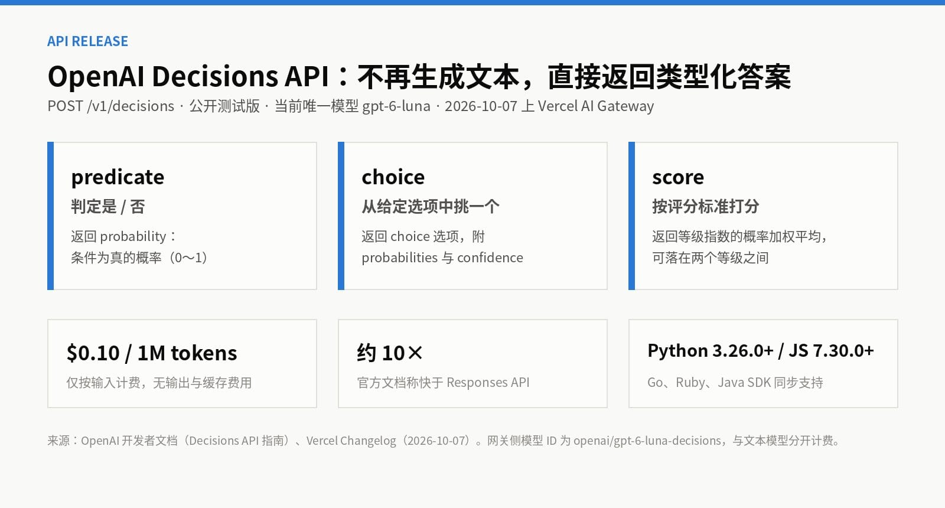Select the text "从给定选项中挑一个"
The width and height of the screenshot is (945, 508).
(x=431, y=207)
